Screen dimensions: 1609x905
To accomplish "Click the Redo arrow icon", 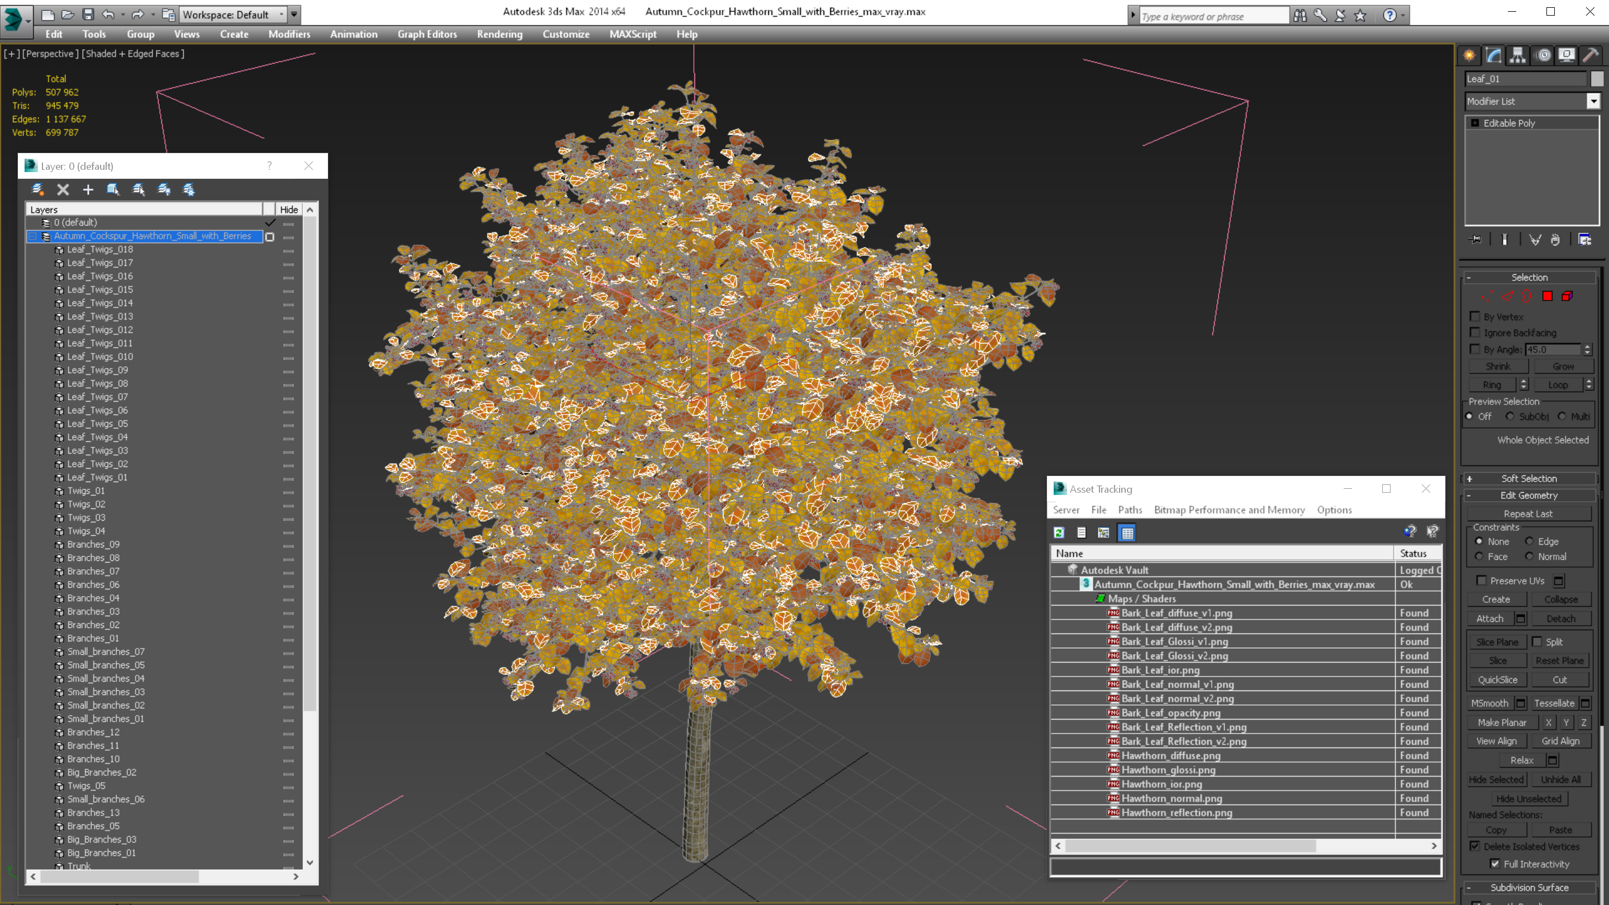I will (x=137, y=15).
